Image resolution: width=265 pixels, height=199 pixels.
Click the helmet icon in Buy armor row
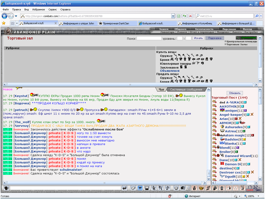[194, 59]
